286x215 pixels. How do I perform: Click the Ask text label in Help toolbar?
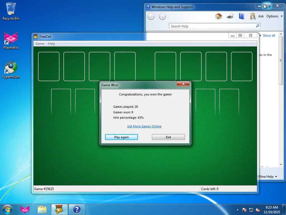[x=261, y=16]
